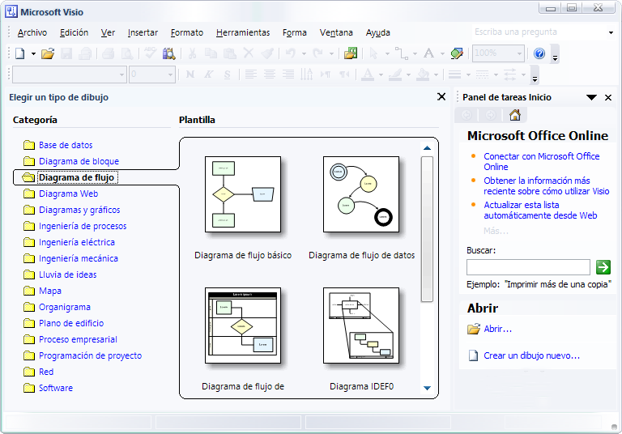The image size is (622, 434).
Task: Click into the Buscar search field
Action: click(x=528, y=267)
